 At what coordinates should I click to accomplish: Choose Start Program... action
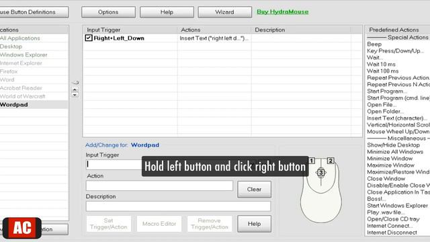387,91
